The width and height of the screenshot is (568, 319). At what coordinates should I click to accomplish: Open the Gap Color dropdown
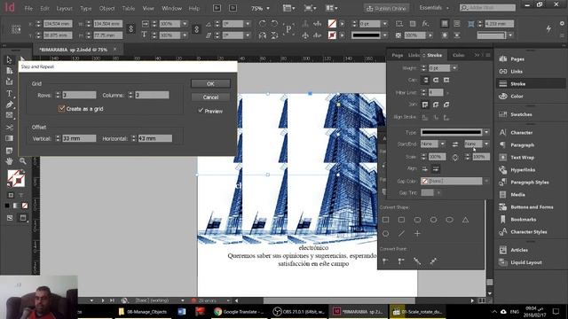486,181
